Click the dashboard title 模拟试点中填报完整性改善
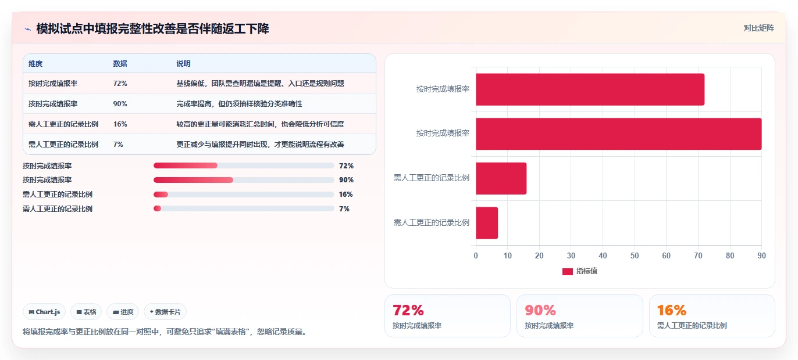 pyautogui.click(x=152, y=29)
